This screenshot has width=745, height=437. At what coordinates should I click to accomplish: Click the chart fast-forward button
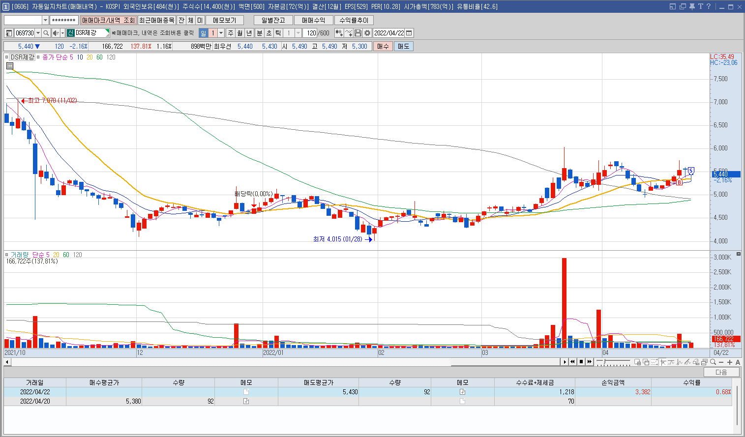click(589, 362)
